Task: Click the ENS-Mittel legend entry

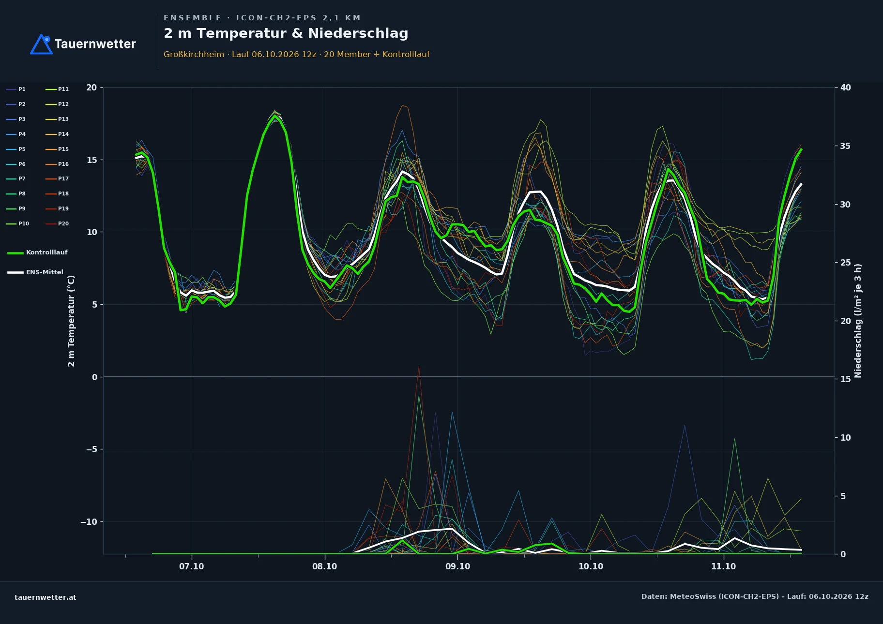Action: click(35, 272)
